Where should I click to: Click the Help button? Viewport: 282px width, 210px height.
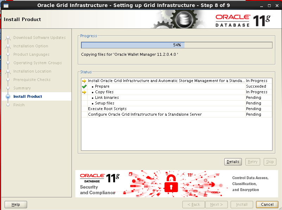[15, 204]
